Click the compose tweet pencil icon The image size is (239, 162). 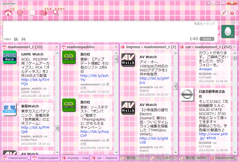pyautogui.click(x=224, y=13)
